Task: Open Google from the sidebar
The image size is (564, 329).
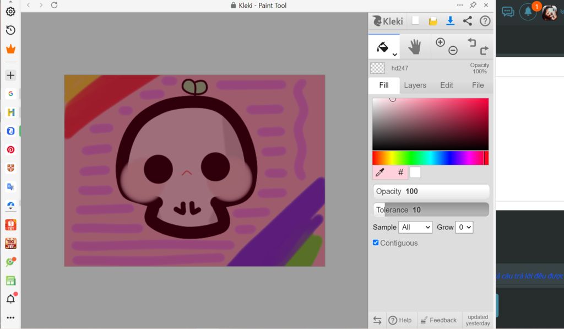Action: click(10, 94)
